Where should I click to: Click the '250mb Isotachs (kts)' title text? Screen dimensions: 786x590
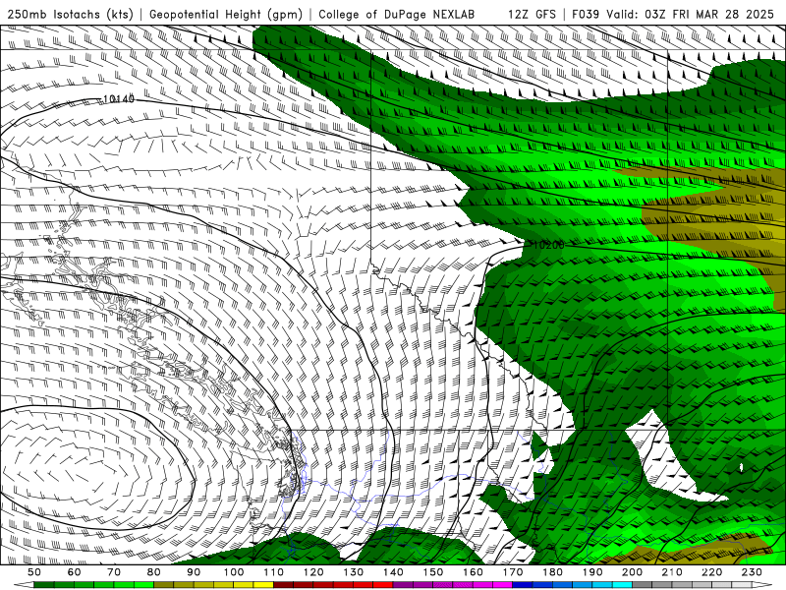[70, 15]
